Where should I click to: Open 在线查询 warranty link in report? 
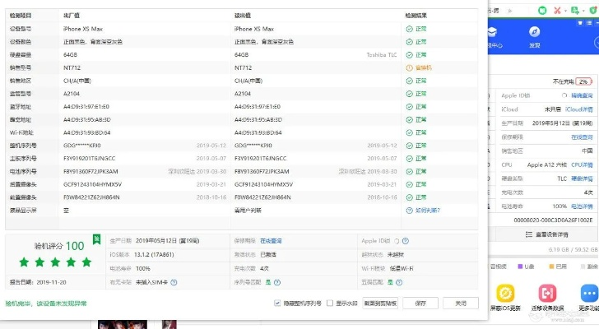271,241
